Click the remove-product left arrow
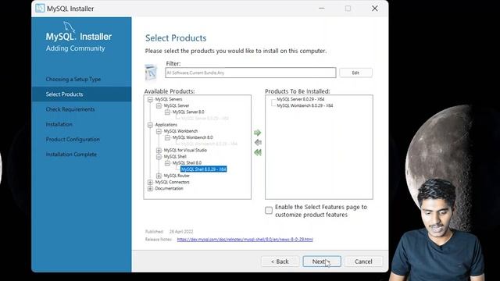500x281 pixels. [258, 142]
